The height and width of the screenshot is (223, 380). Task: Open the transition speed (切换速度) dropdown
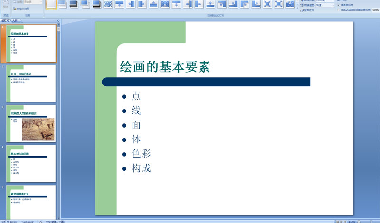(x=325, y=5)
